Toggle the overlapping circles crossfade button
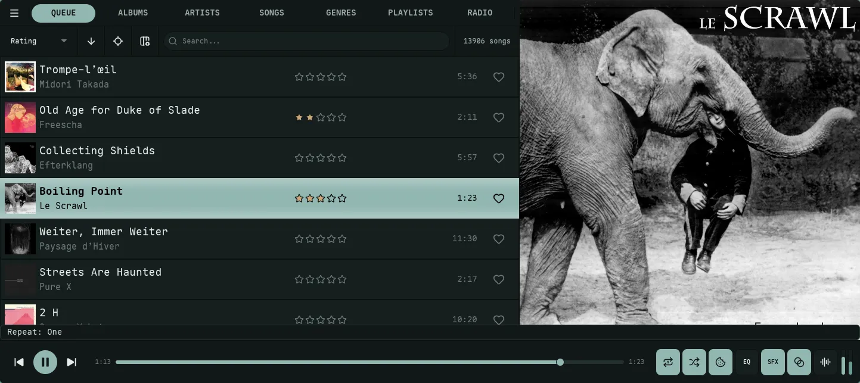 [799, 362]
